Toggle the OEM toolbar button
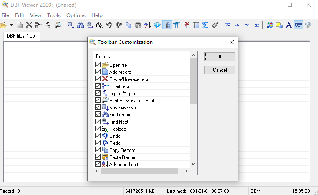318x195 pixels. tap(298, 25)
